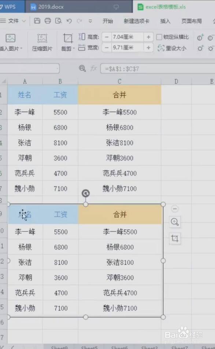Click the 压缩图片 icon

click(x=42, y=38)
